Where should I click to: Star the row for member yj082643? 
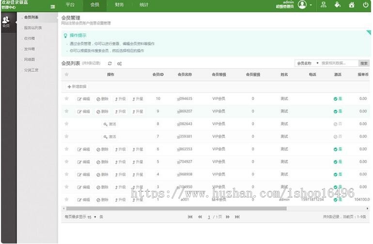67,124
